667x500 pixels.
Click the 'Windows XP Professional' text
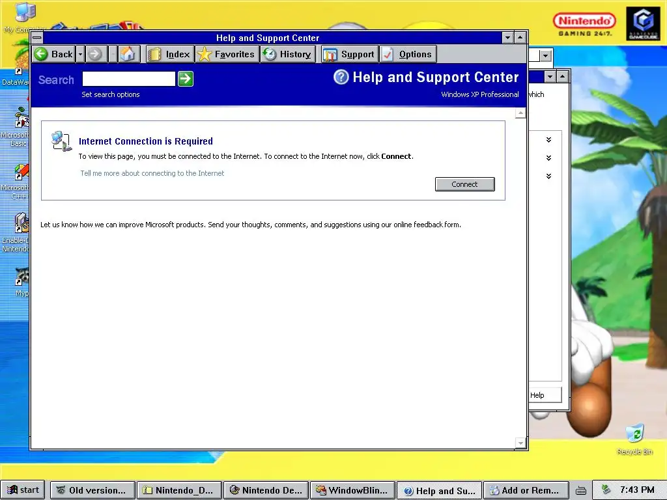pyautogui.click(x=480, y=94)
